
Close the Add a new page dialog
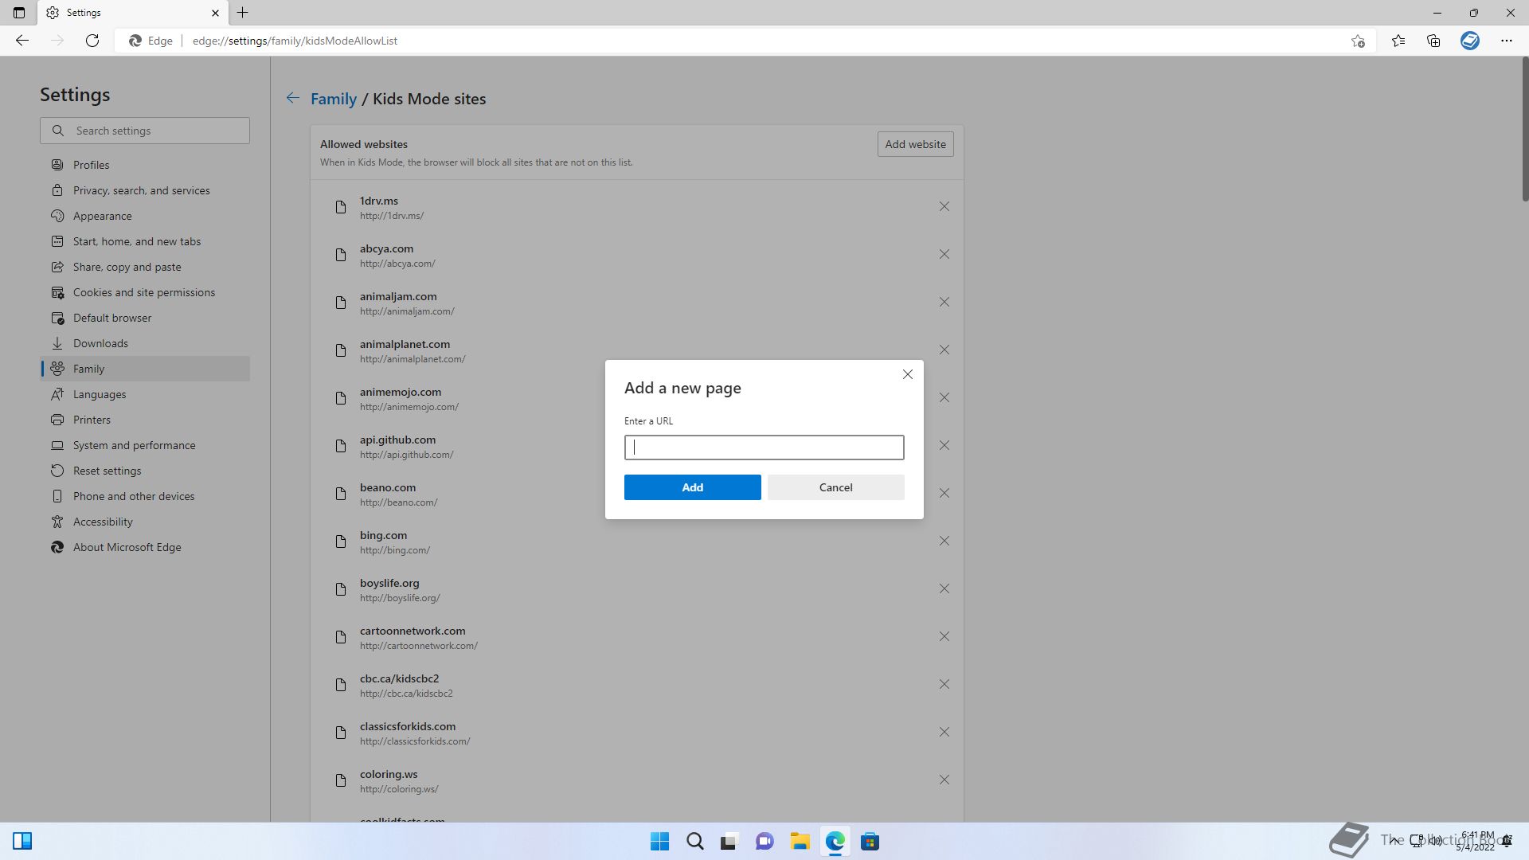coord(907,374)
